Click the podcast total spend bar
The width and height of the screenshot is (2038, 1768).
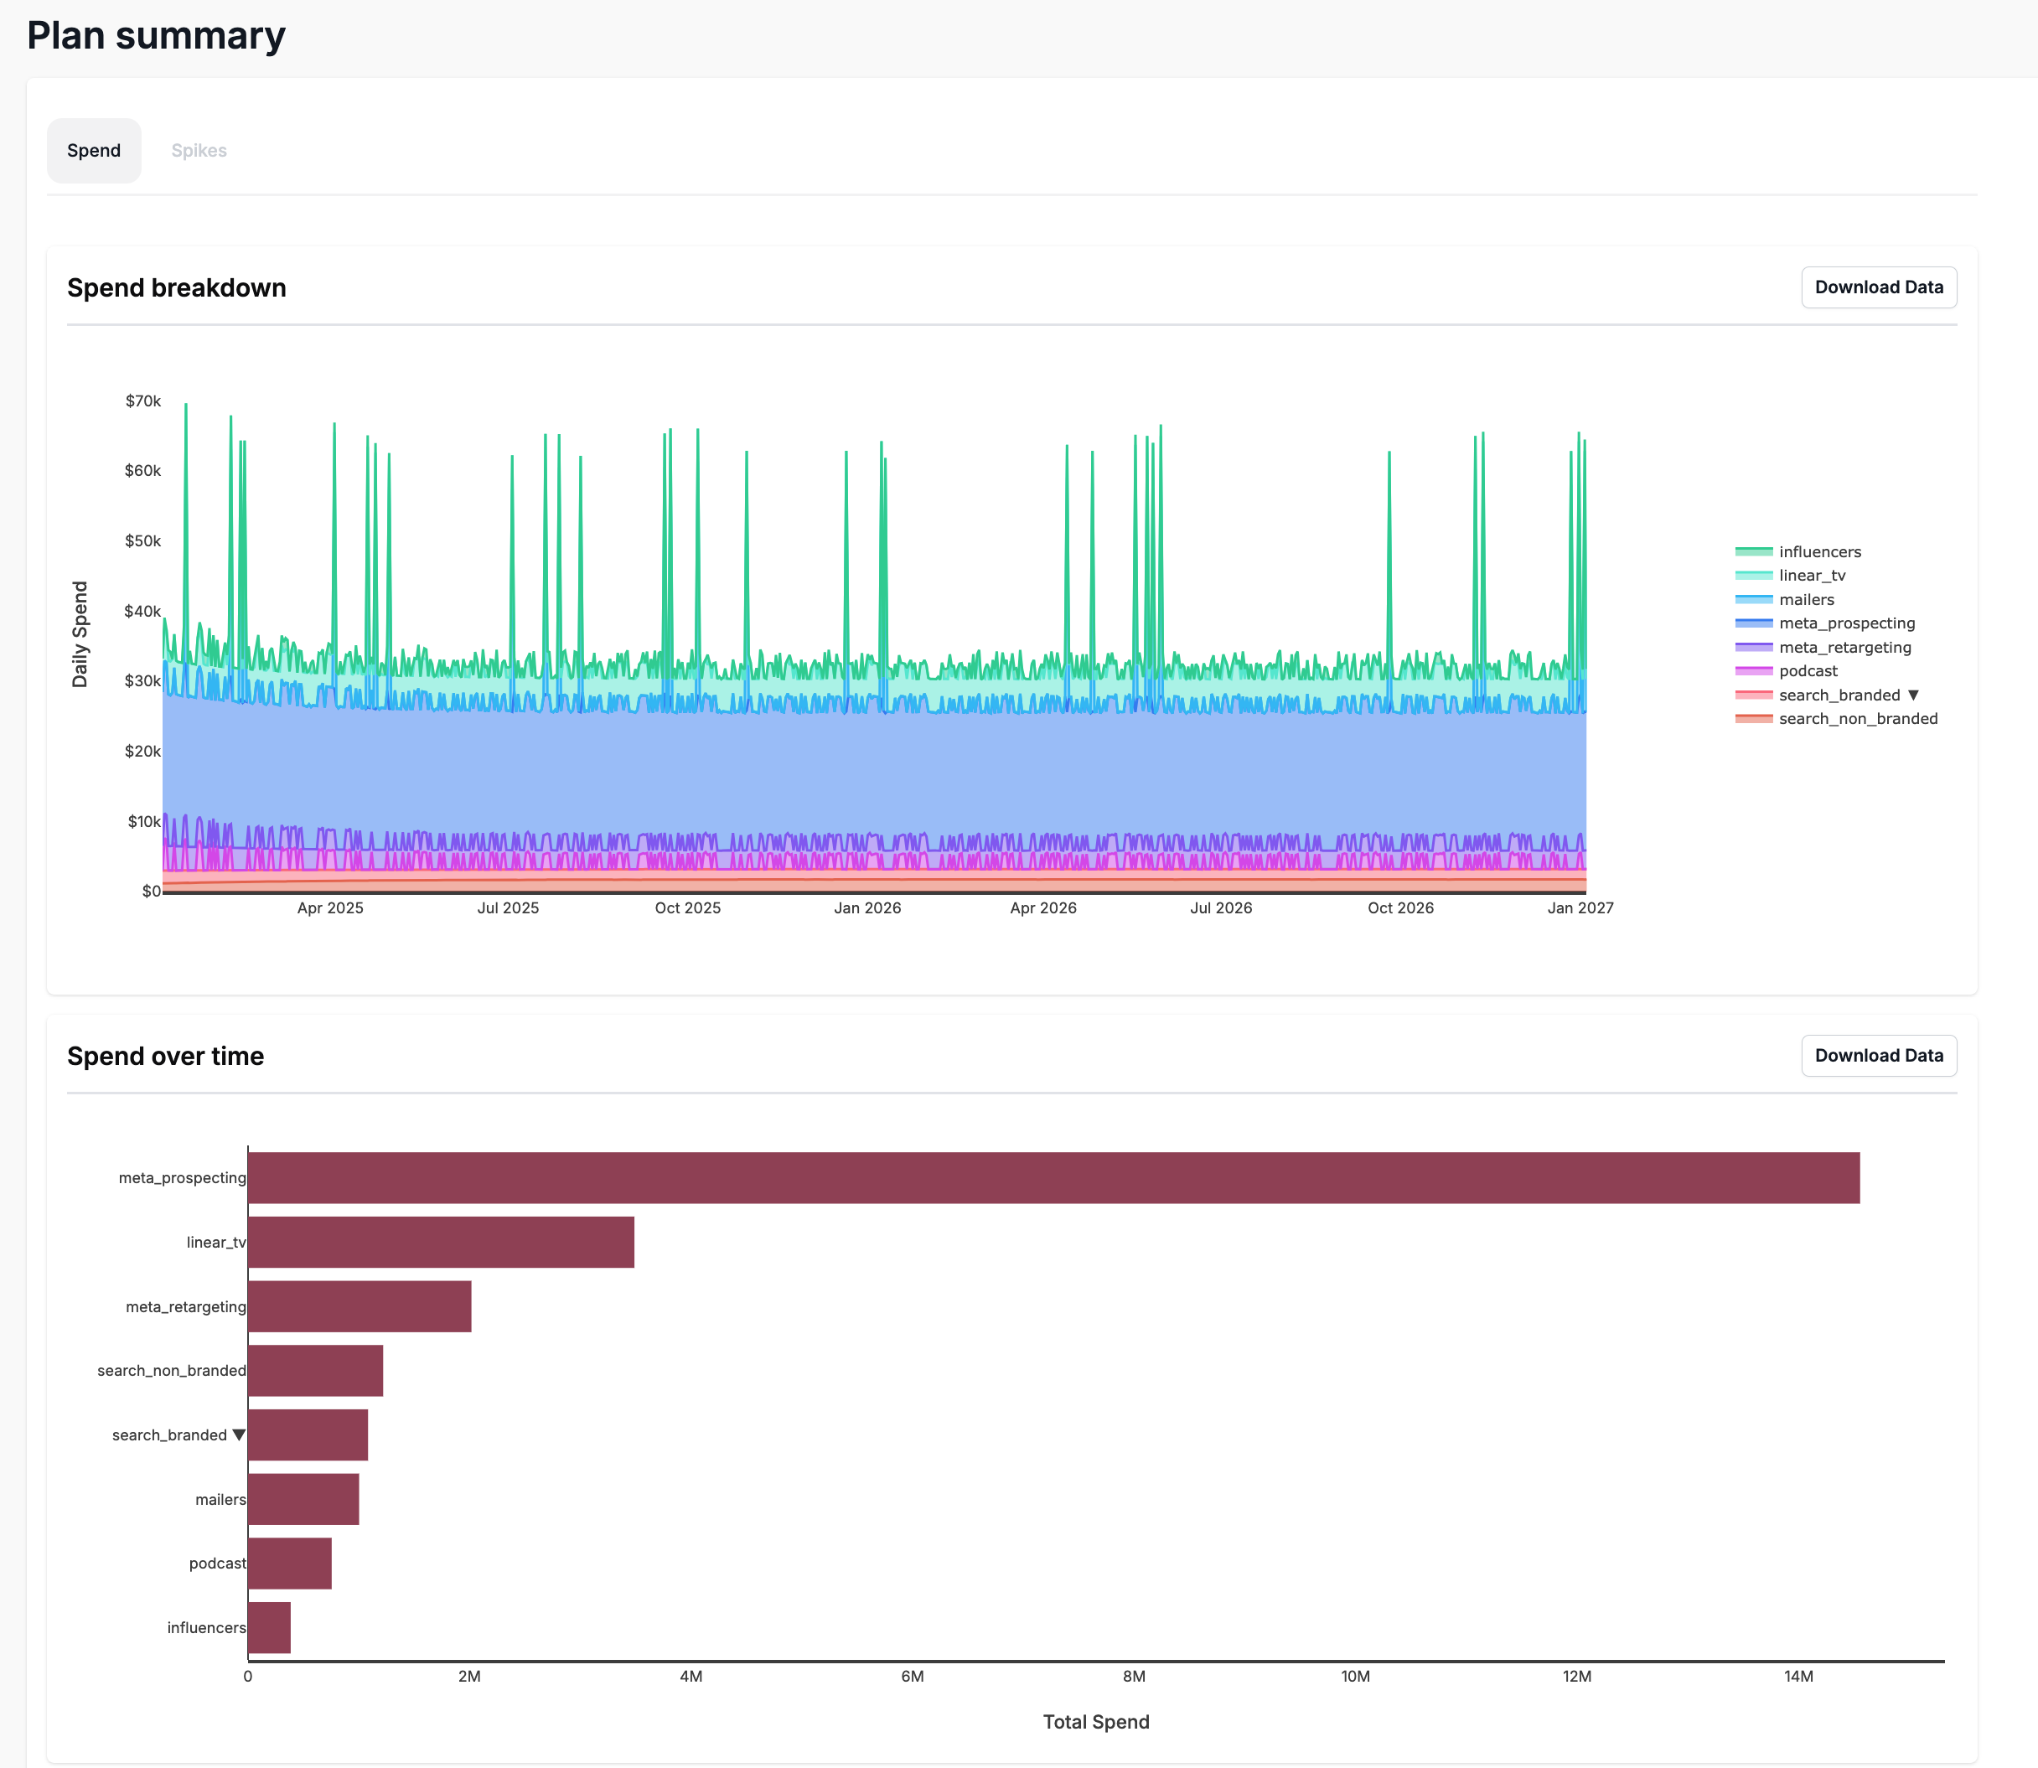[289, 1564]
